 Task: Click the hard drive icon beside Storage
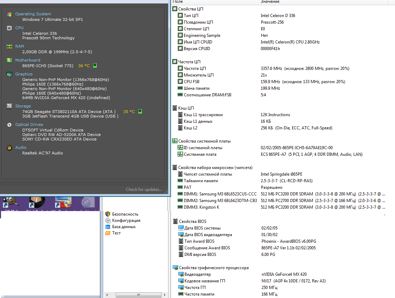coord(9,106)
